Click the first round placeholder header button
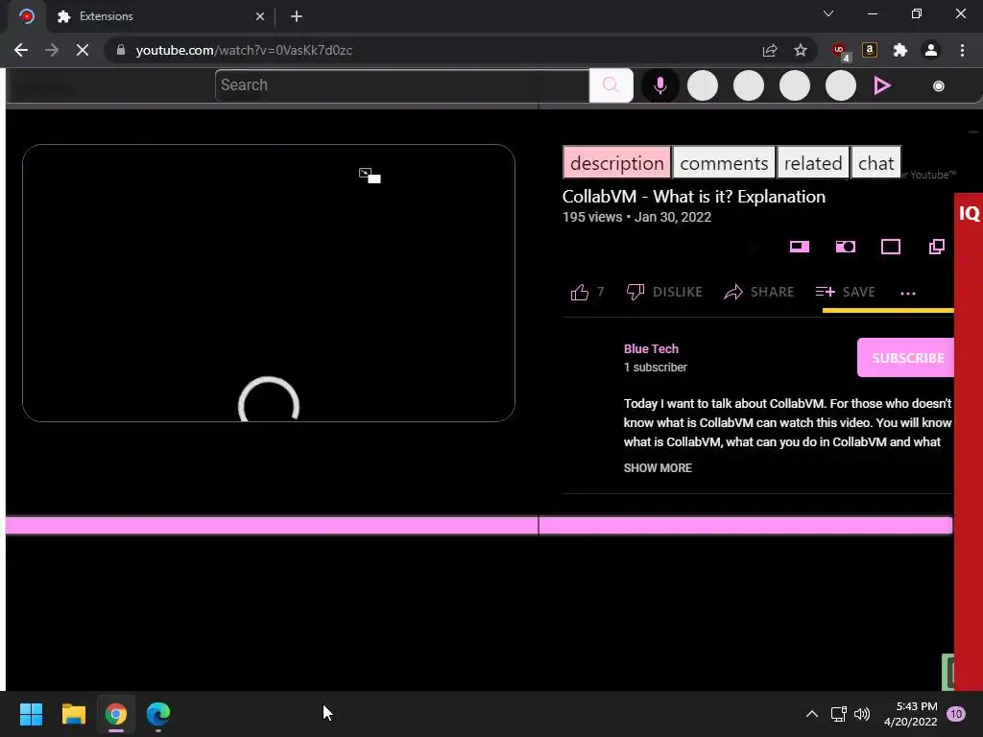The image size is (983, 737). point(702,85)
